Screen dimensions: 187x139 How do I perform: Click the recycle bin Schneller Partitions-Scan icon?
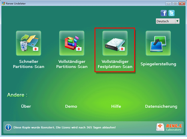tap(28, 43)
